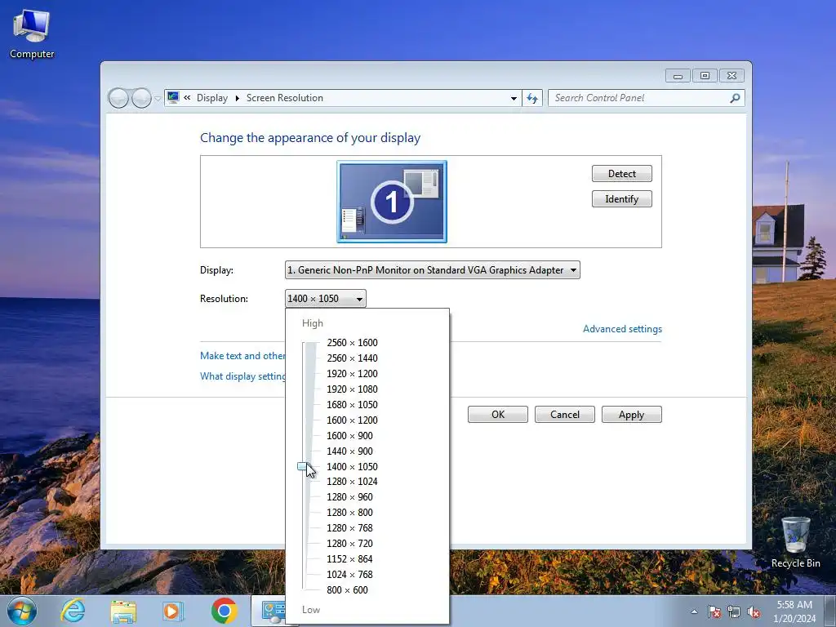Viewport: 836px width, 627px height.
Task: Minimize the Screen Resolution window
Action: click(678, 76)
